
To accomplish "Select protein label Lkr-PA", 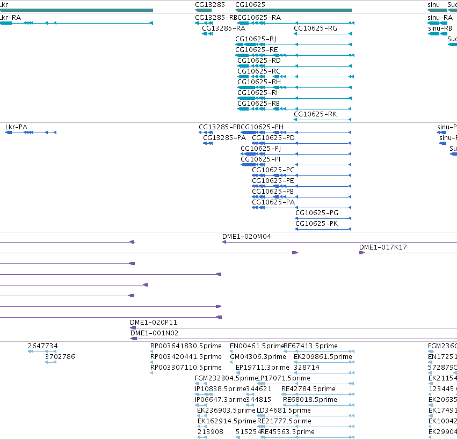I will tap(16, 127).
